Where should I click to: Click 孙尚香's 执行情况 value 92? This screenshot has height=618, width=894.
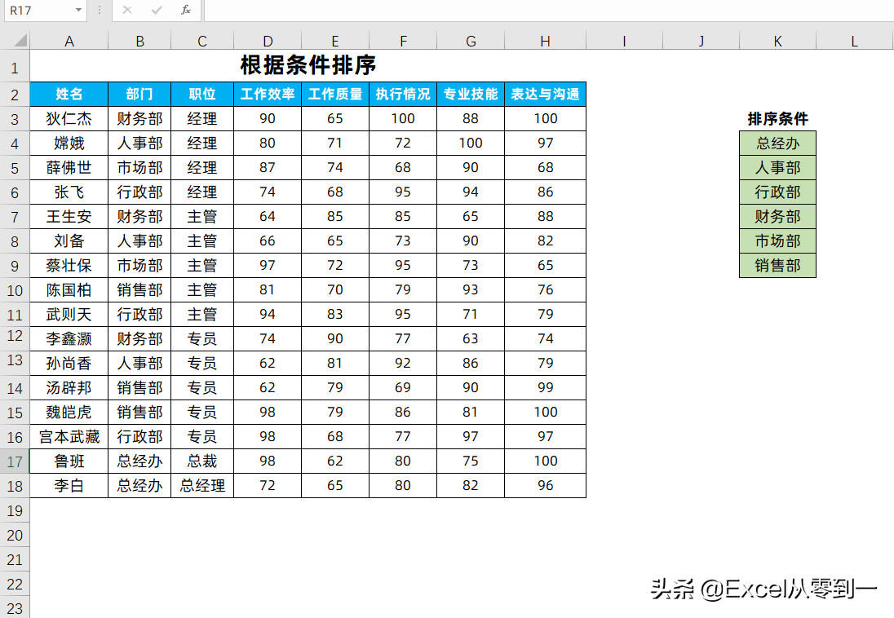click(403, 364)
